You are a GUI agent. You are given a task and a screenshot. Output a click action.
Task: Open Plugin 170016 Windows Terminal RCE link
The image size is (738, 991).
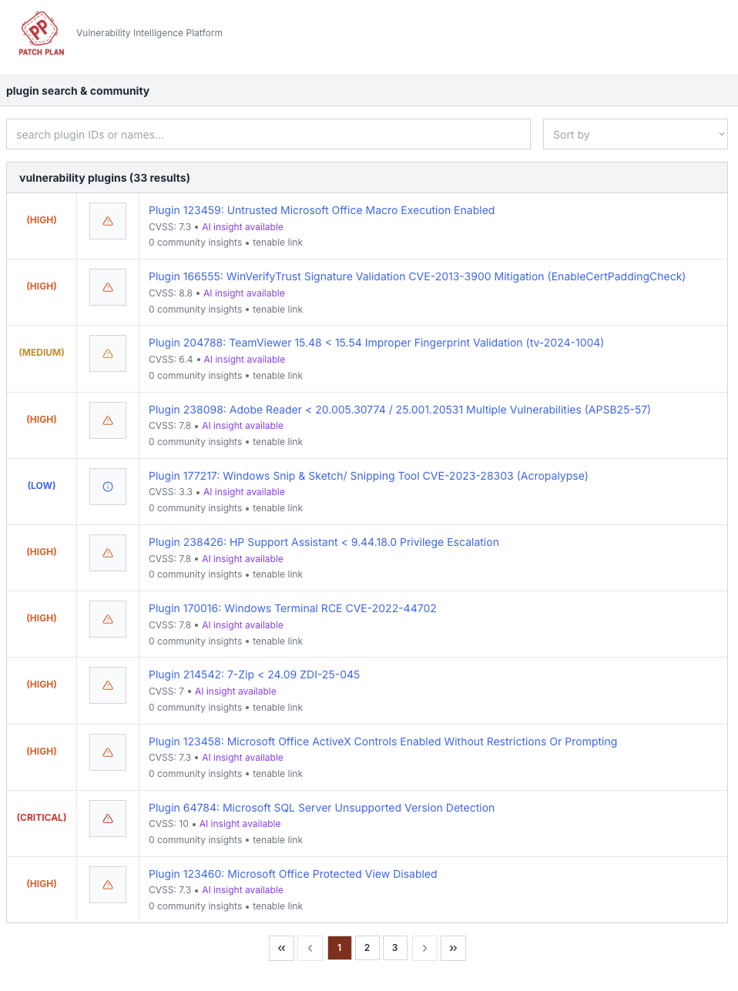[x=293, y=608]
